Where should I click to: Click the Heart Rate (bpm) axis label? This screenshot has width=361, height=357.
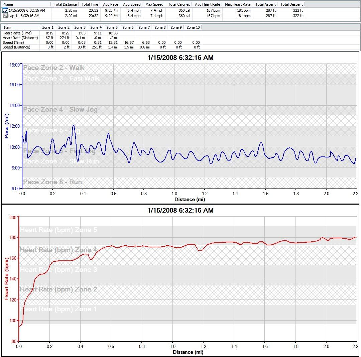click(x=6, y=279)
